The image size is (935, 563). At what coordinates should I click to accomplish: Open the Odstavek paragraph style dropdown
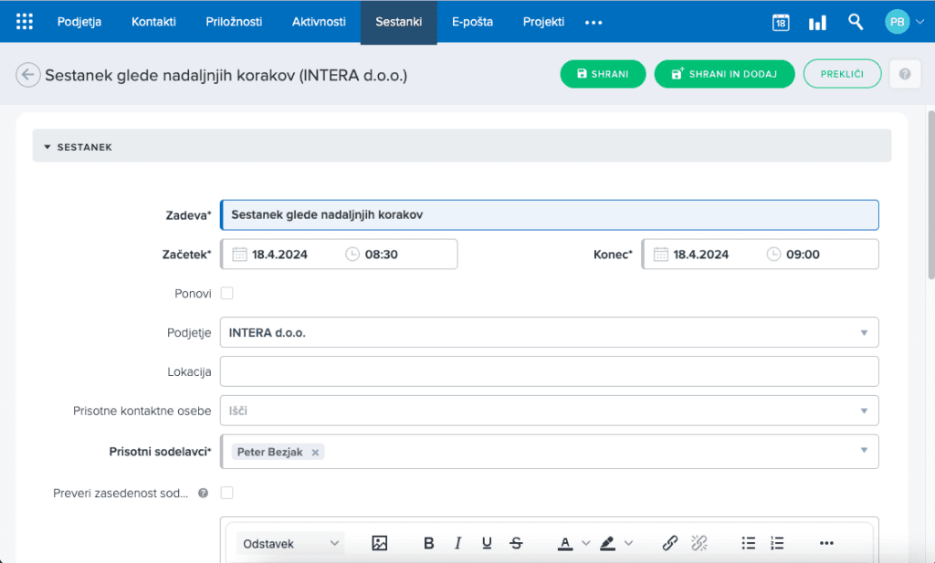(290, 543)
